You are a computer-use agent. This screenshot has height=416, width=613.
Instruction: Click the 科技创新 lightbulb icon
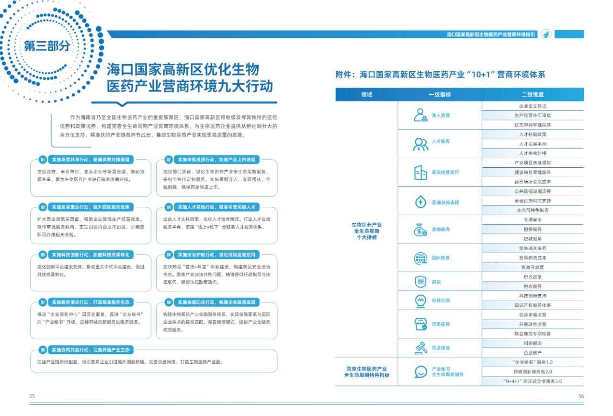(420, 300)
